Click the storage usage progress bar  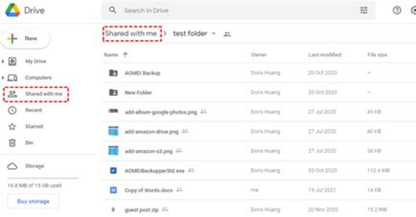43,178
